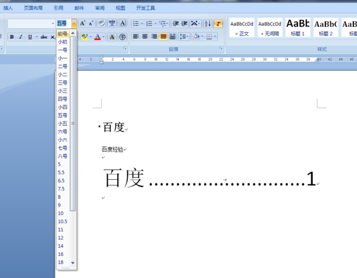
Task: Open the 邮件 ribbon tab
Action: point(79,8)
